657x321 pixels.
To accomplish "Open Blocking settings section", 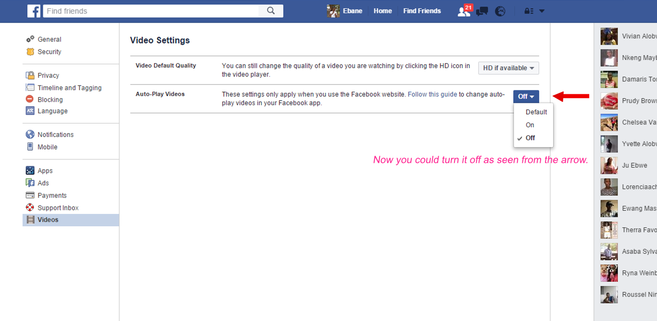I will point(50,100).
